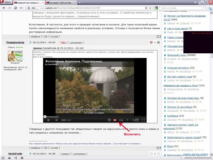The width and height of the screenshot is (213, 160).
Task: Open the video title 'Фотоплёнка Аполлона. Подстрочник.'
Action: tap(74, 61)
